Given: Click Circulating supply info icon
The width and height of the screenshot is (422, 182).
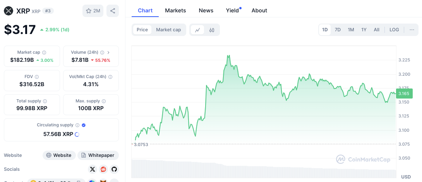Looking at the screenshot, I should 77,125.
